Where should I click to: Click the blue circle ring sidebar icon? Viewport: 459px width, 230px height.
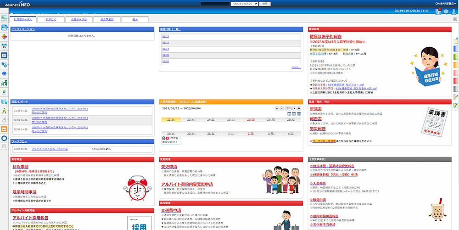4,138
